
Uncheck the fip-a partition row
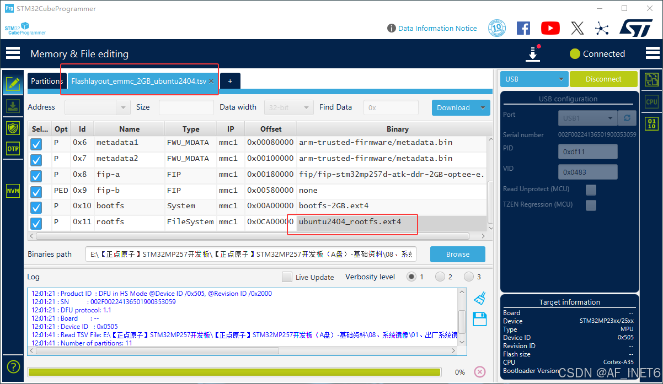pos(36,176)
